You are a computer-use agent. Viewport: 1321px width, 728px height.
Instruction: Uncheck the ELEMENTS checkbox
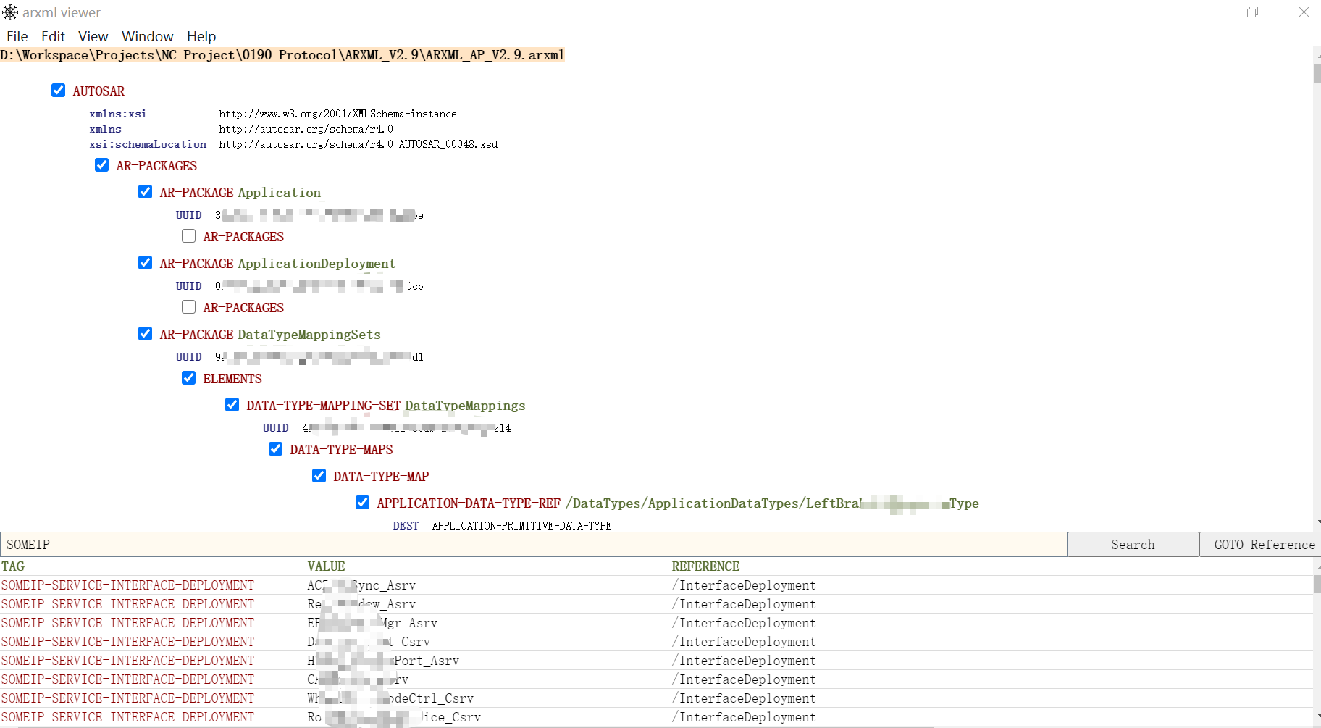click(x=188, y=377)
